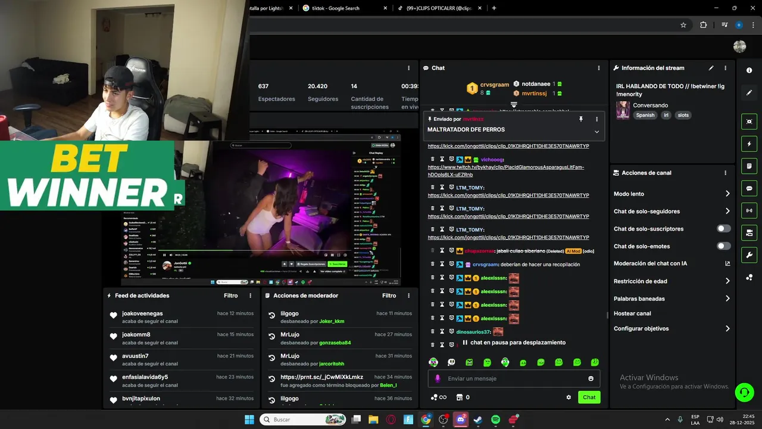Show hidden system tray icons
The image size is (762, 429).
coord(667,419)
